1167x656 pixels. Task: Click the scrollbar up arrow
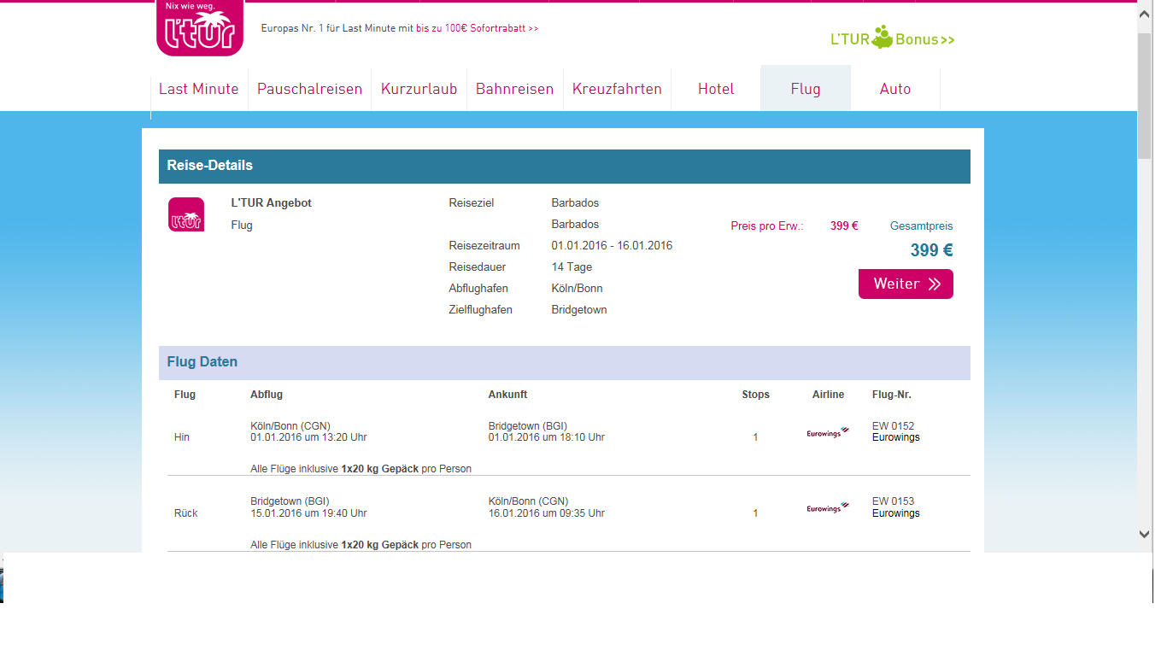1145,16
